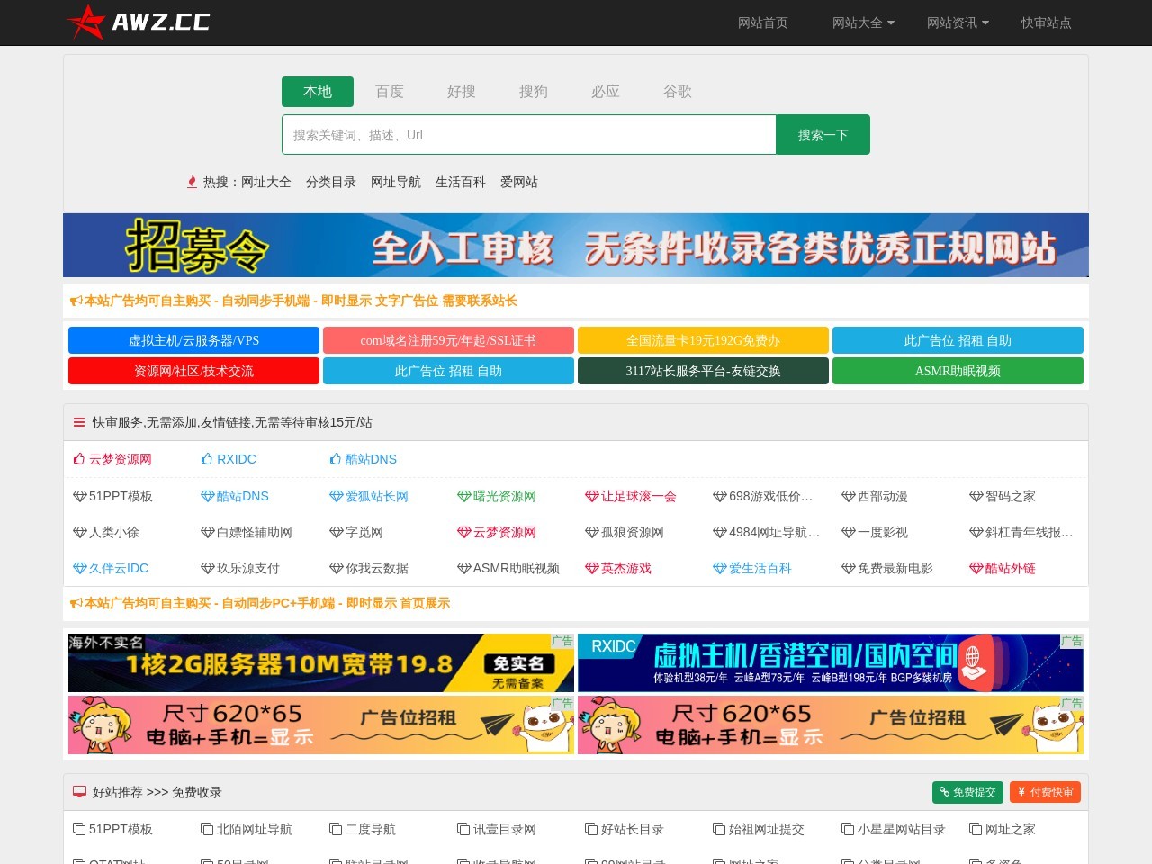Image resolution: width=1152 pixels, height=864 pixels.
Task: Click inside the search keyword input field
Action: pyautogui.click(x=527, y=134)
